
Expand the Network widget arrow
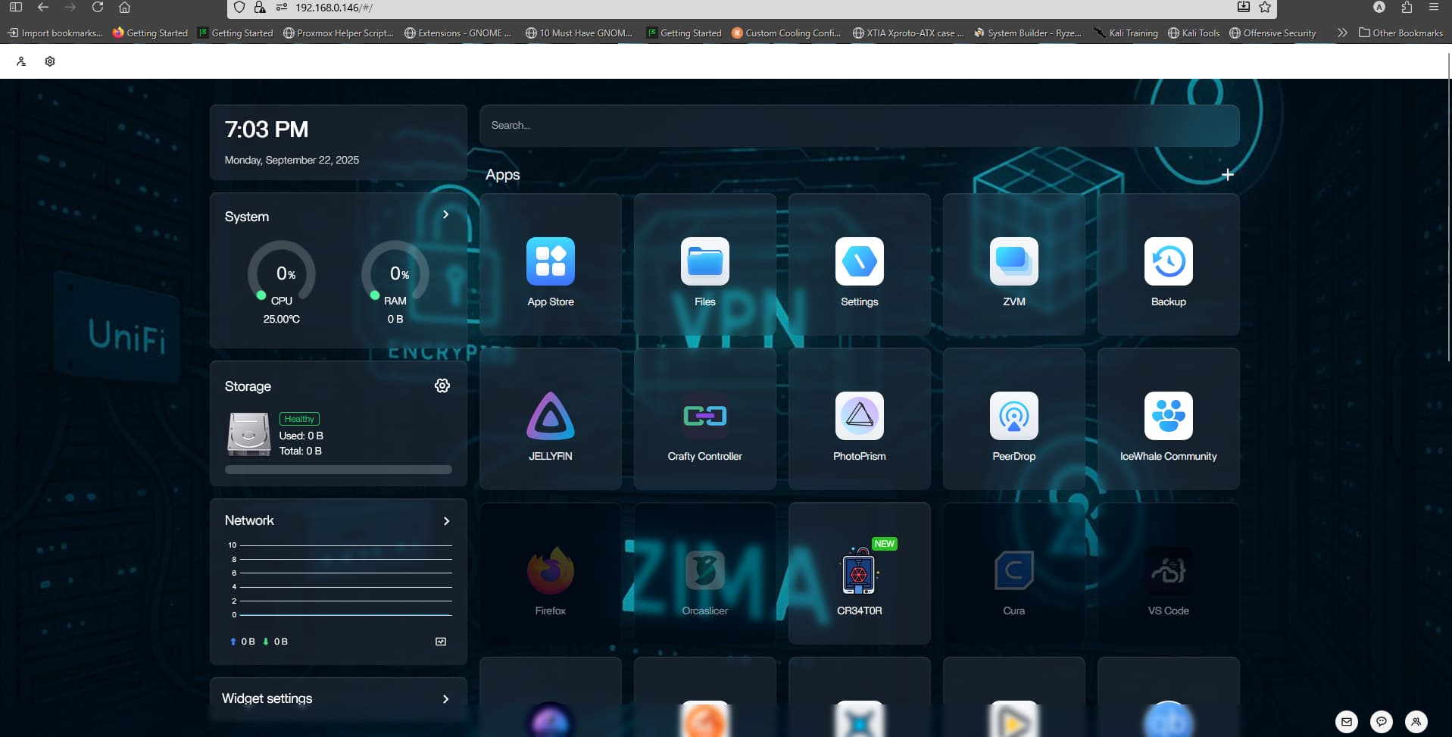446,521
